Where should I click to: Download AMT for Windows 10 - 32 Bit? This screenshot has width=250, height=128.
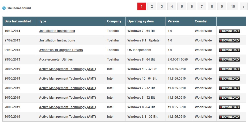click(x=229, y=69)
